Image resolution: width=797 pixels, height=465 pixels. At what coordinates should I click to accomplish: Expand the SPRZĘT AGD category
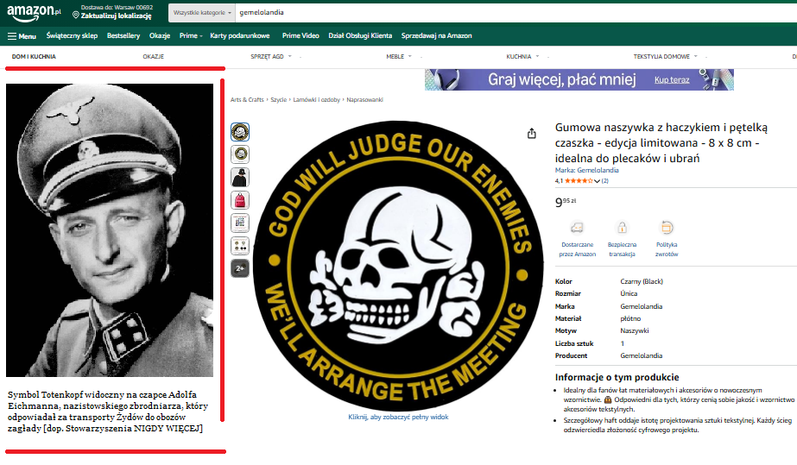pyautogui.click(x=271, y=56)
